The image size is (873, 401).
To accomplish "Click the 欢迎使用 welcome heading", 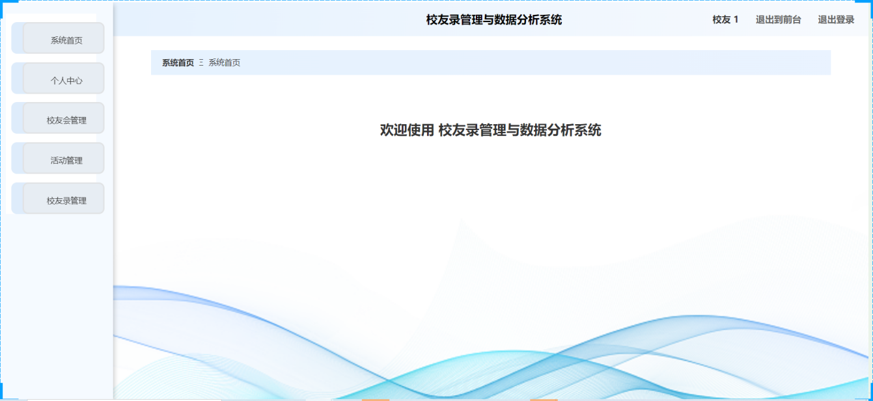I will click(490, 130).
